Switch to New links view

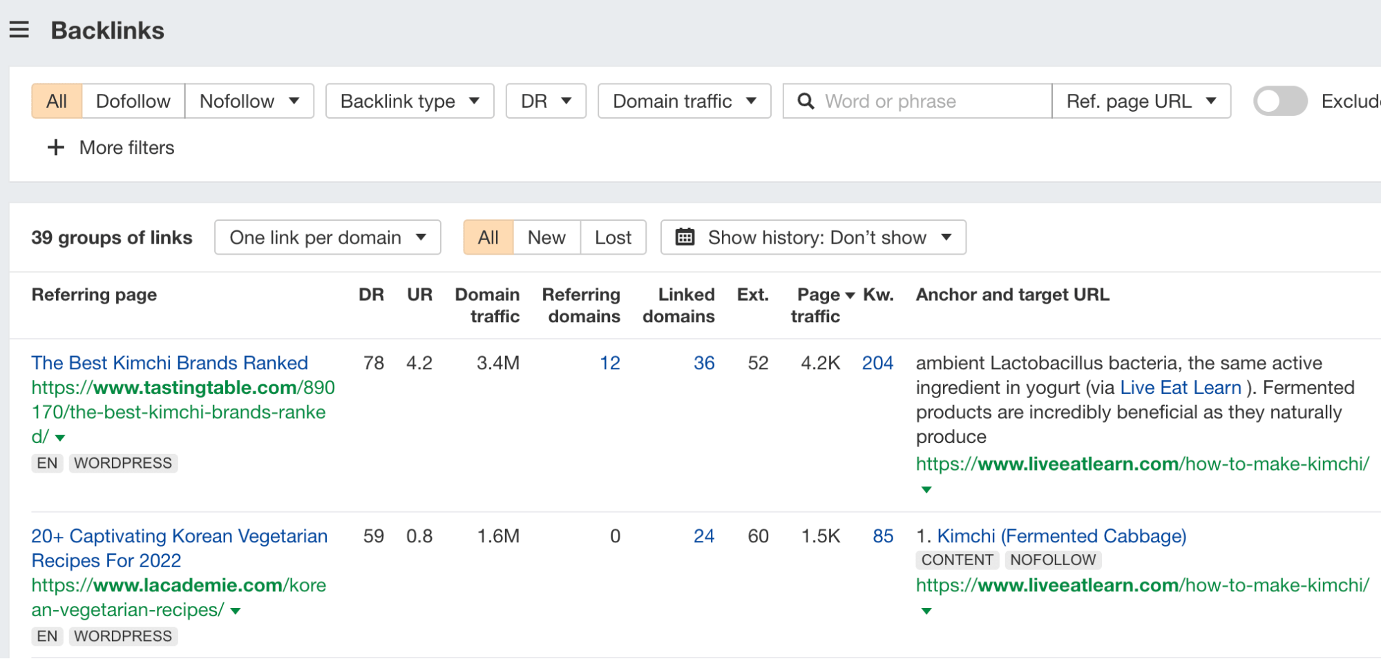coord(546,237)
